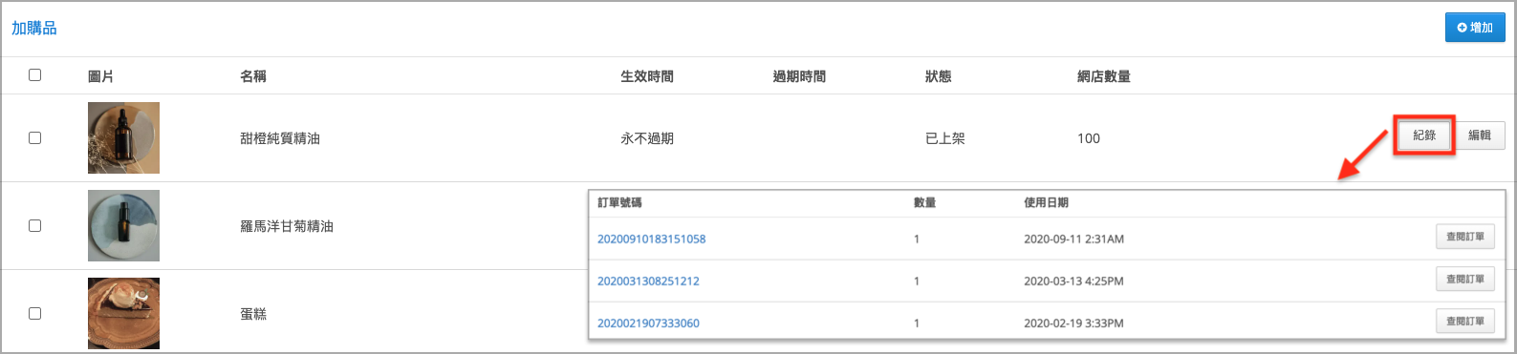Open order link 2020021907333060
The height and width of the screenshot is (354, 1517).
(x=648, y=323)
